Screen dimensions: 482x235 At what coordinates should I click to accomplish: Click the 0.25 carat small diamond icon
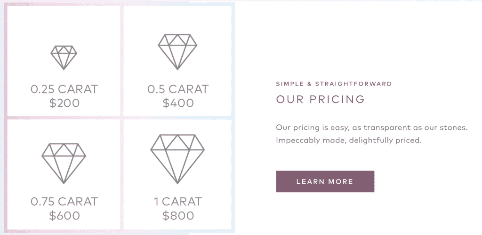64,58
